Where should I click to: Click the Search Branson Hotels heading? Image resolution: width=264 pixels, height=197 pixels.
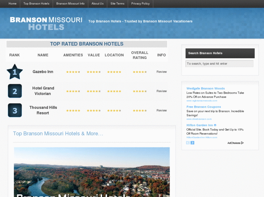pyautogui.click(x=205, y=53)
